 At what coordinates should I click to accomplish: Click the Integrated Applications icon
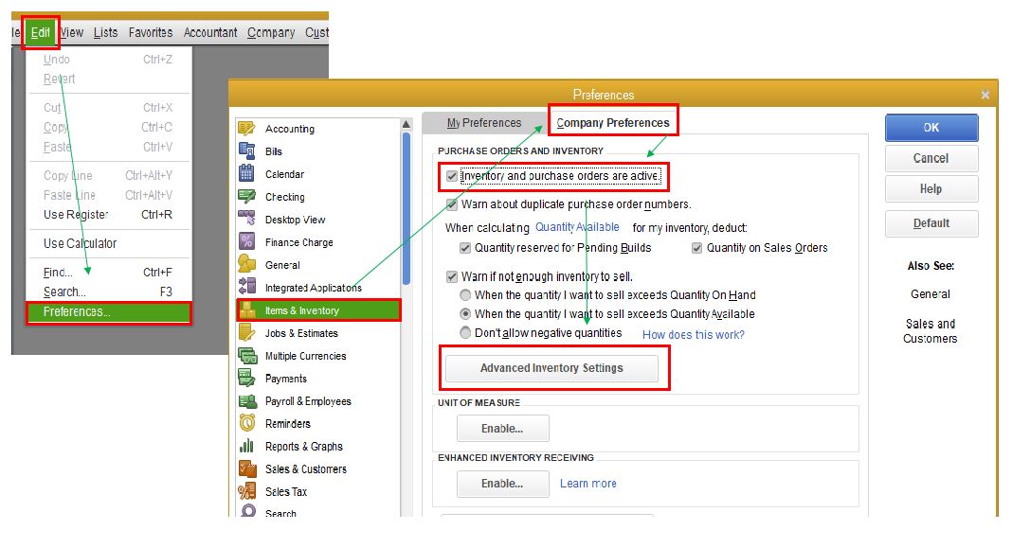tap(246, 288)
